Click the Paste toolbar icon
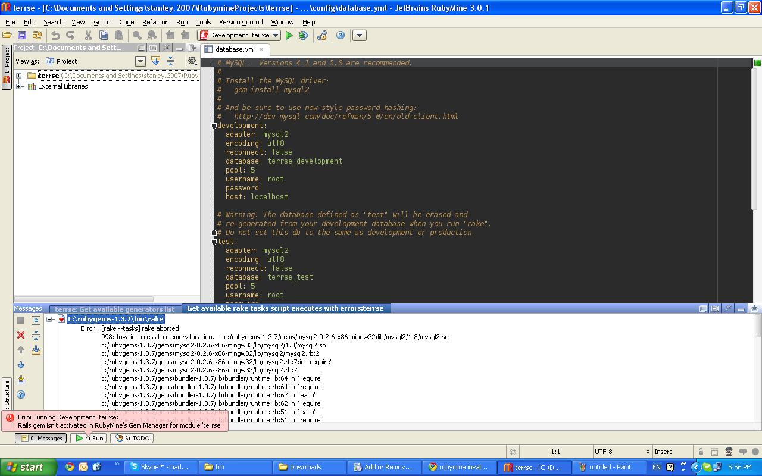762x476 pixels. point(118,36)
